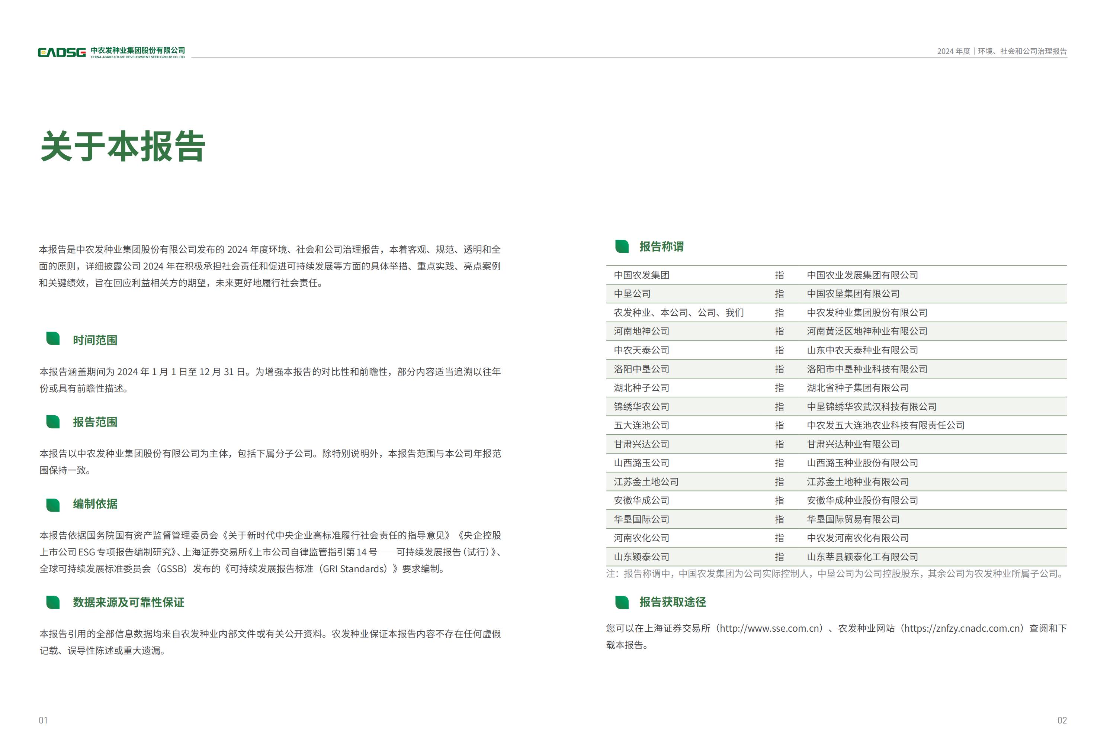The height and width of the screenshot is (751, 1107).
Task: Click the 报告称谓 heading
Action: click(x=662, y=247)
